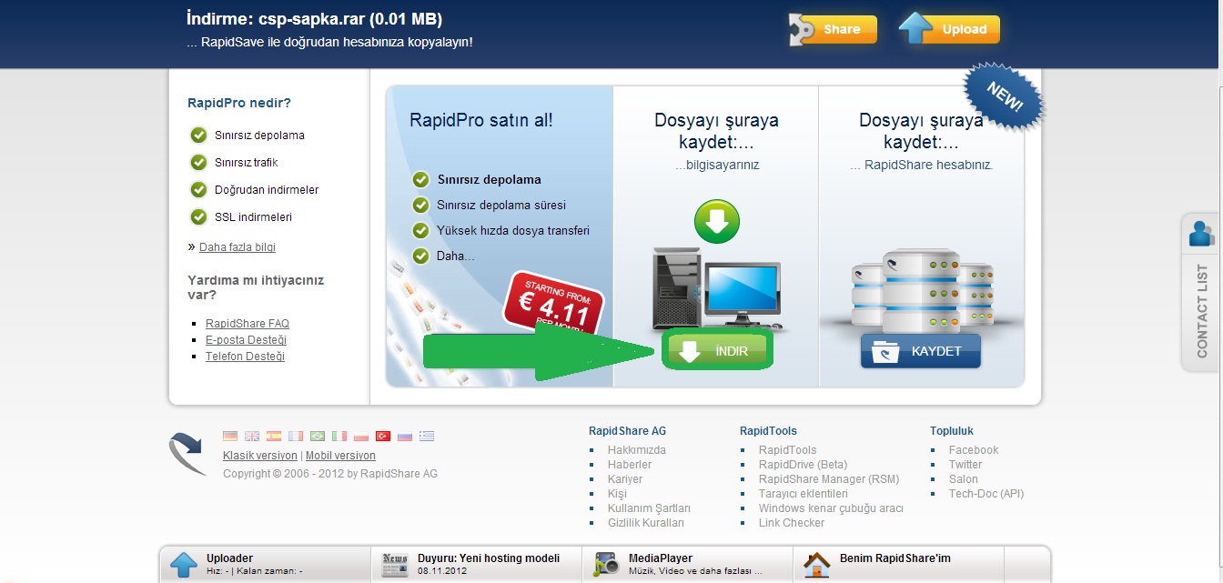
Task: Switch language with the Brazilian flag
Action: click(x=318, y=437)
